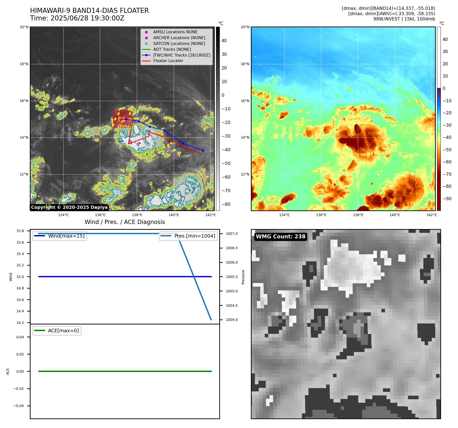
Task: Click the AMSU Locations NONE legend entry
Action: click(x=175, y=32)
